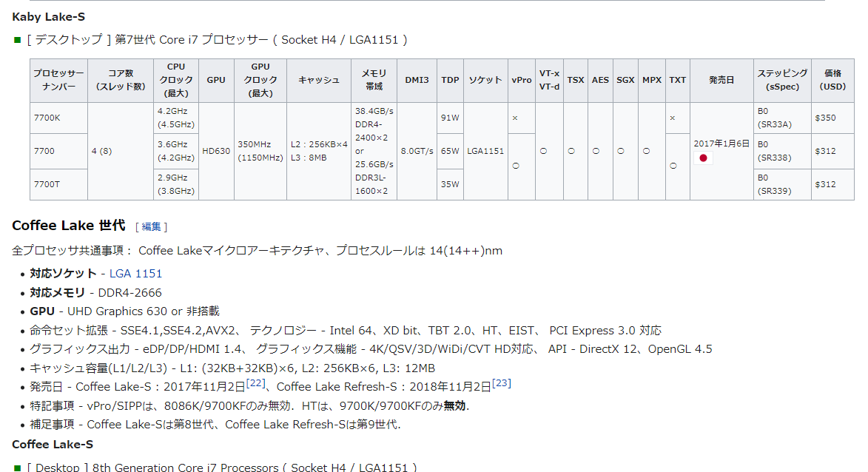Click the 2.9GHz (3.8GHz) clock cell

tap(176, 184)
